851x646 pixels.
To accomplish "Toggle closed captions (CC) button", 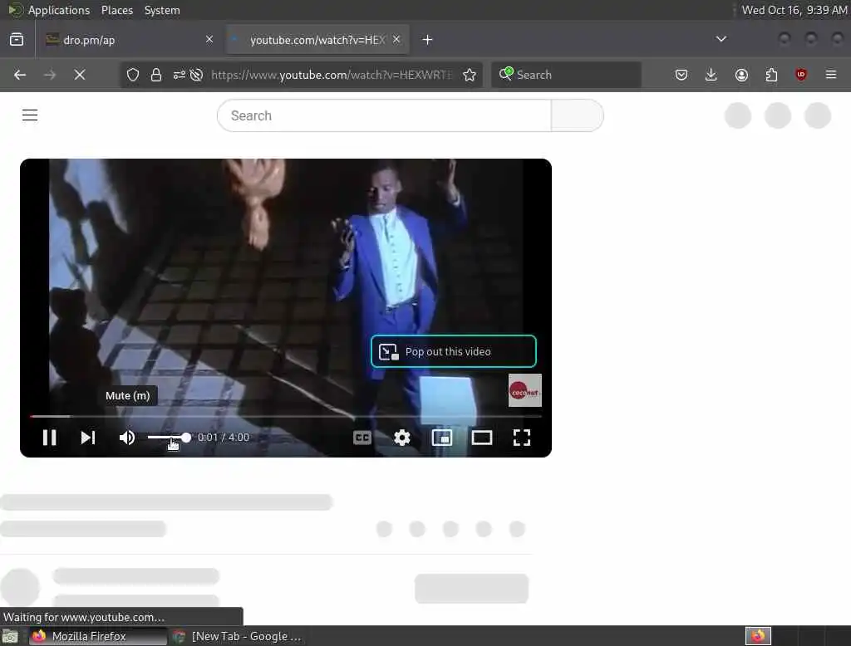I will tap(362, 438).
